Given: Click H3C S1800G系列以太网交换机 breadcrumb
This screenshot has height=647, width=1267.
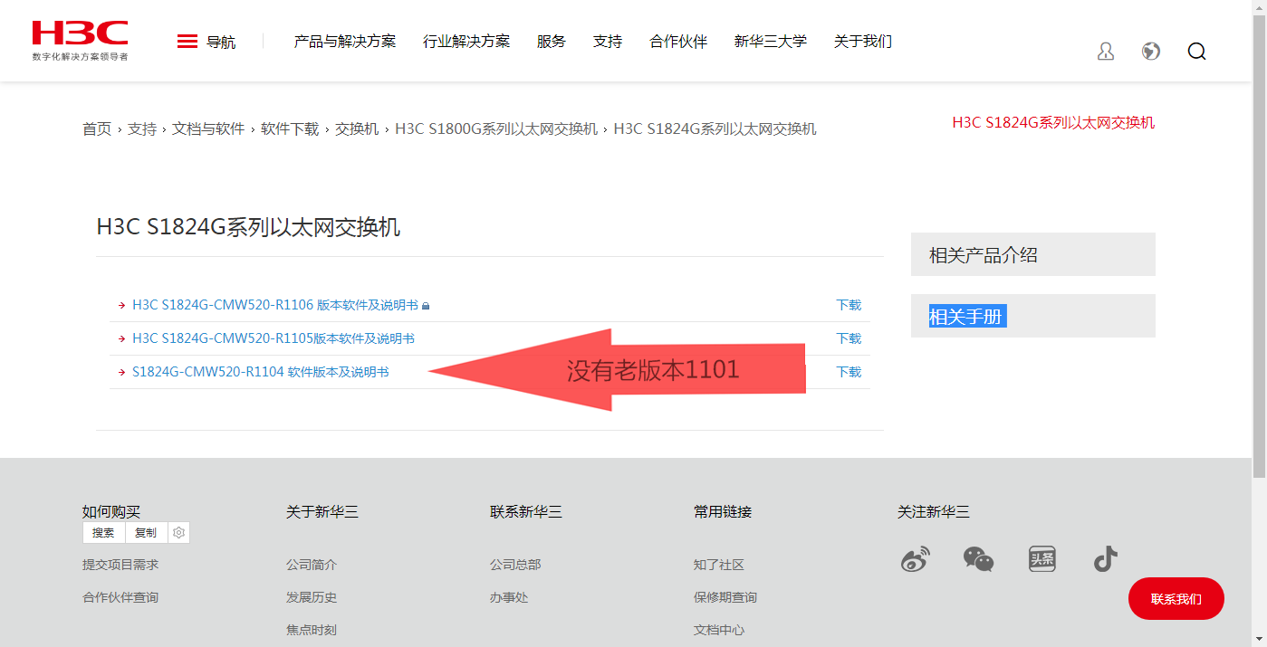Looking at the screenshot, I should 496,129.
